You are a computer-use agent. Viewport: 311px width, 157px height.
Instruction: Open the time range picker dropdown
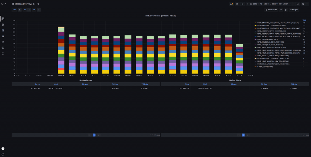coord(270,4)
